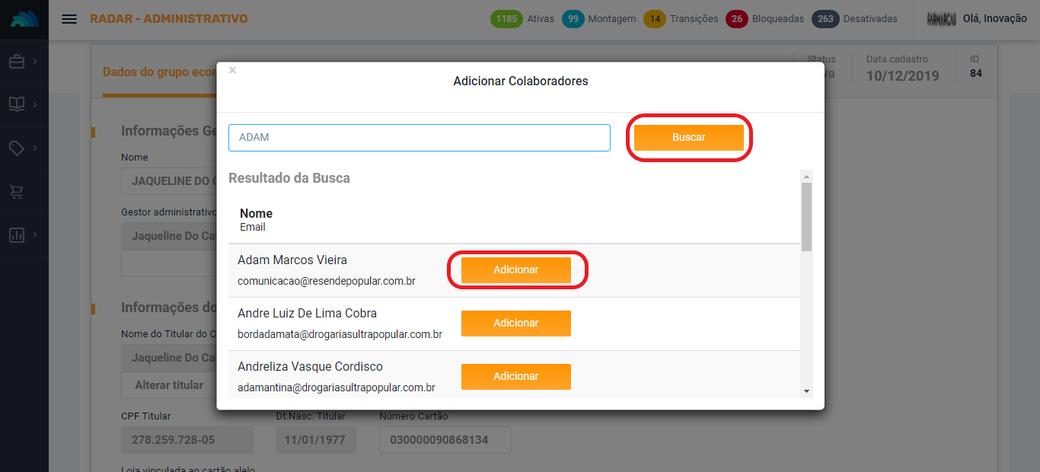Open the bar chart reports icon
The image size is (1040, 472).
(x=17, y=235)
